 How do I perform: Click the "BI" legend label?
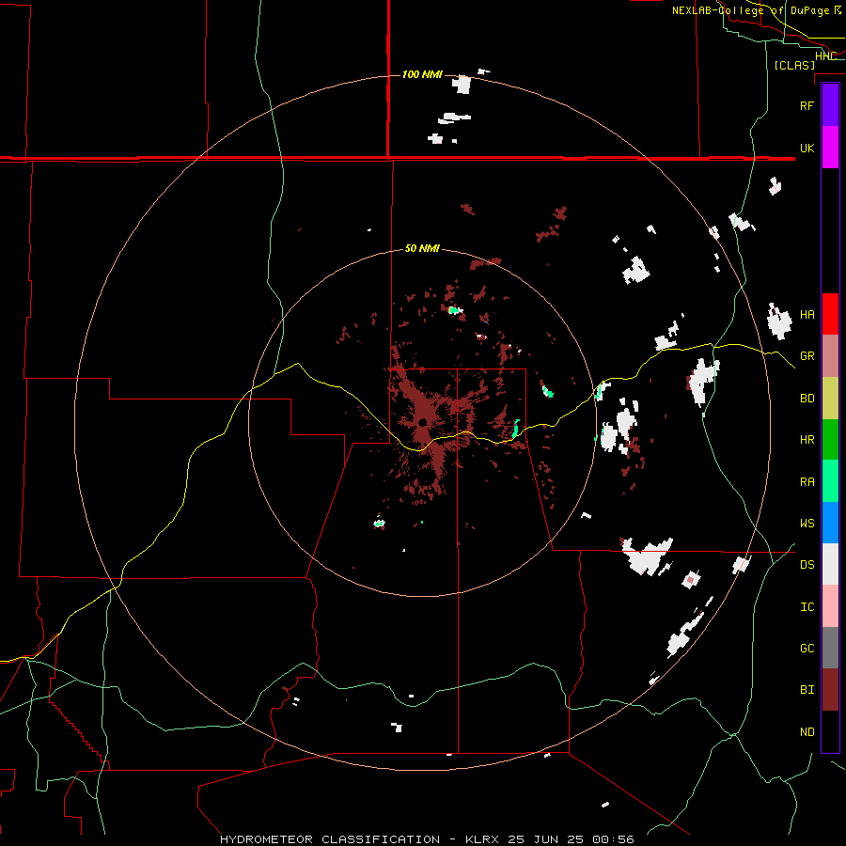click(x=807, y=690)
